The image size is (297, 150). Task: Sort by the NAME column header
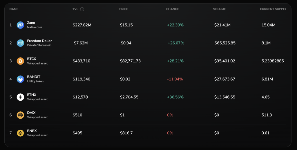14,9
